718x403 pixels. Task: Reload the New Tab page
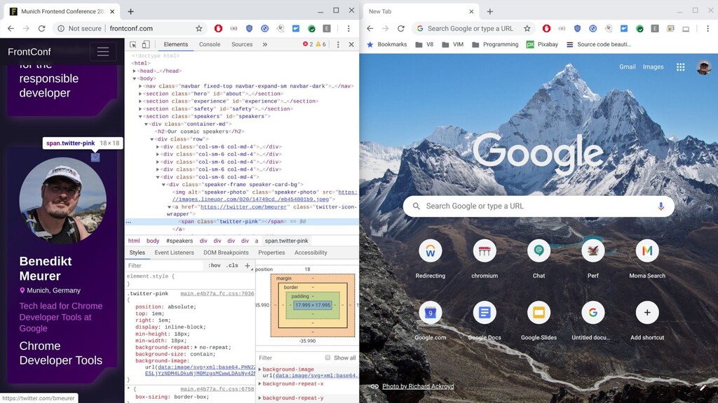tap(400, 28)
